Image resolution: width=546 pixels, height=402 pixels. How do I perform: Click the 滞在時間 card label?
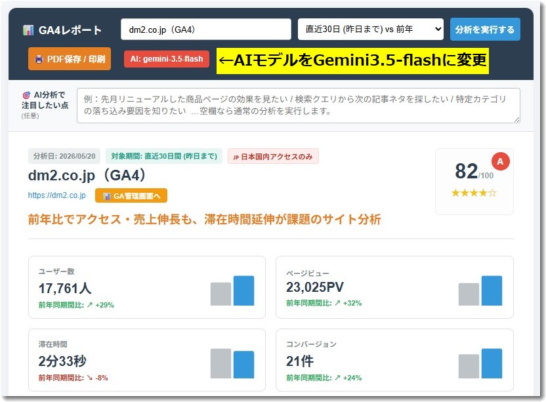click(x=53, y=344)
